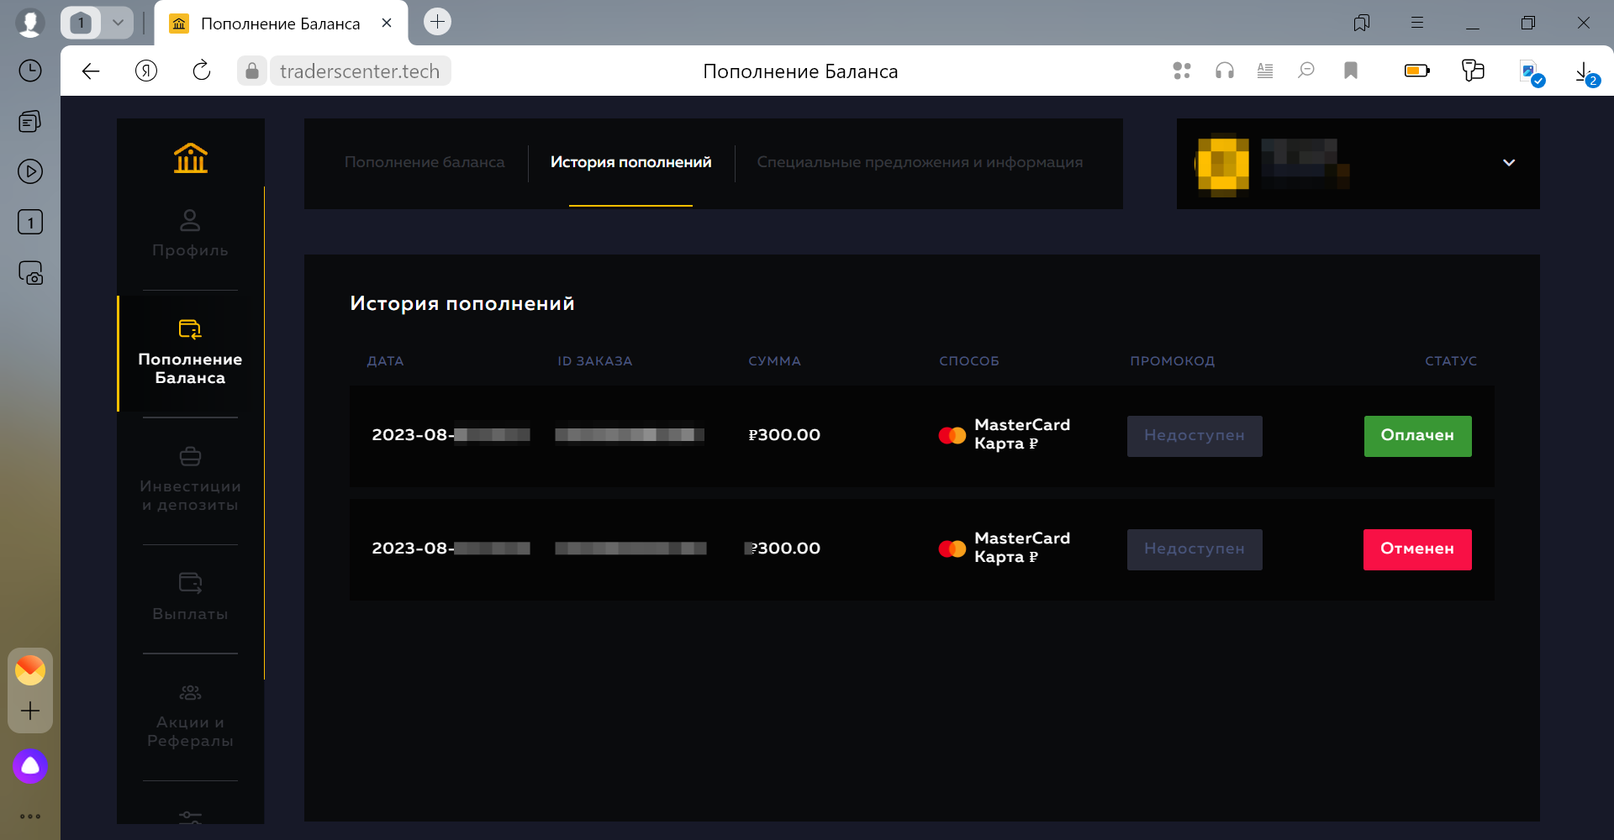Click the headphones listening icon in toolbar
This screenshot has height=840, width=1614.
[x=1224, y=71]
